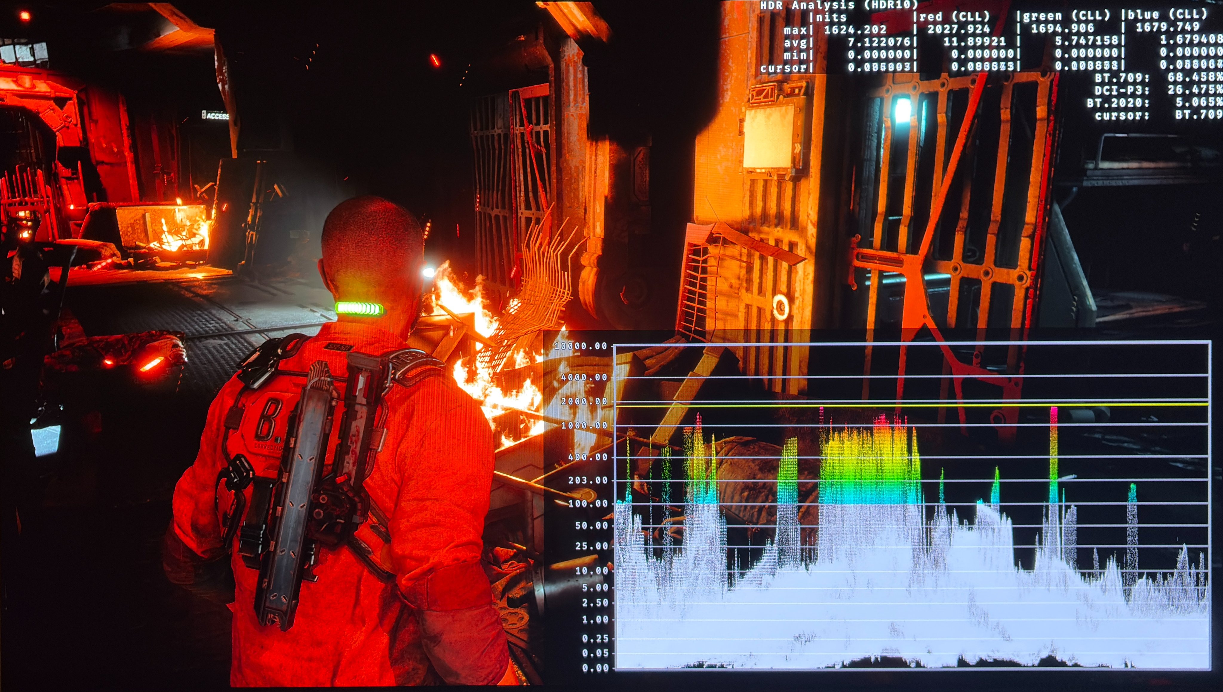The width and height of the screenshot is (1223, 692).
Task: Click the "cursor" row label in the table
Action: click(x=783, y=68)
